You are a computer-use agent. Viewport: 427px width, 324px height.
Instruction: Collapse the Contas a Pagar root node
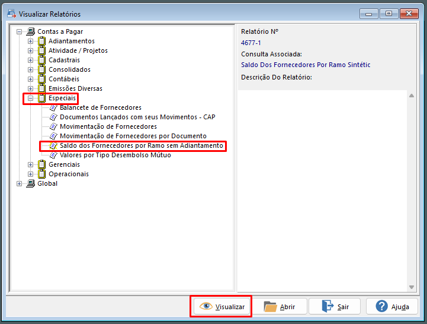[x=19, y=31]
